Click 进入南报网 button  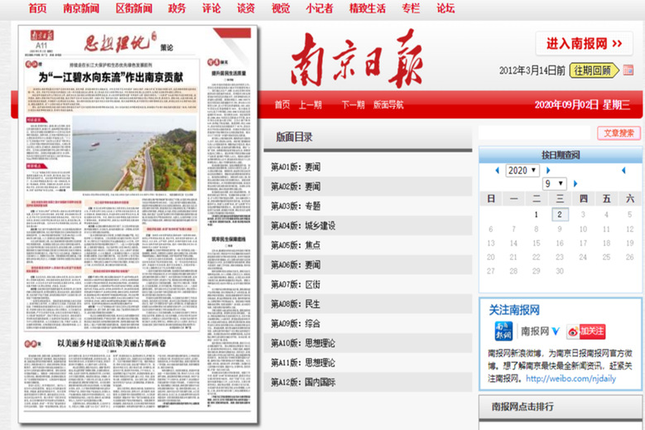click(584, 44)
